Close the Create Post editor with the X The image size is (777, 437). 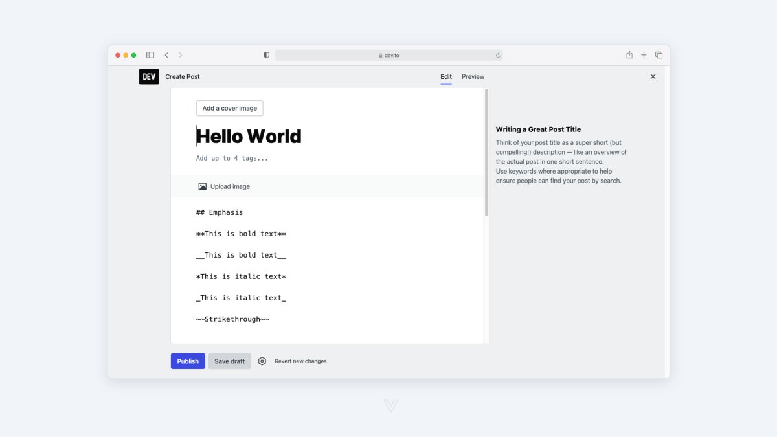pyautogui.click(x=653, y=76)
